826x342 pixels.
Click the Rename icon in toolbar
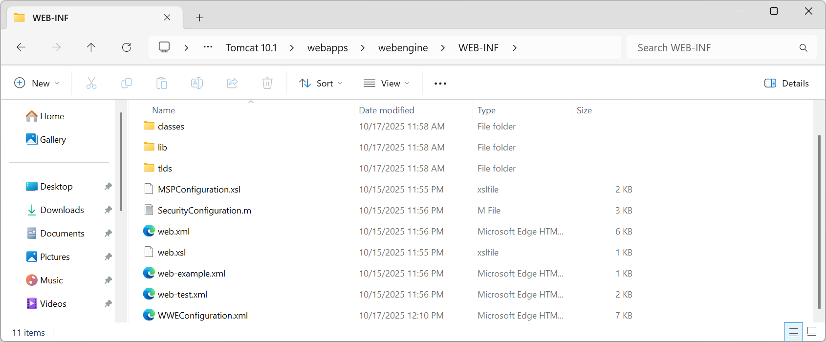coord(197,83)
